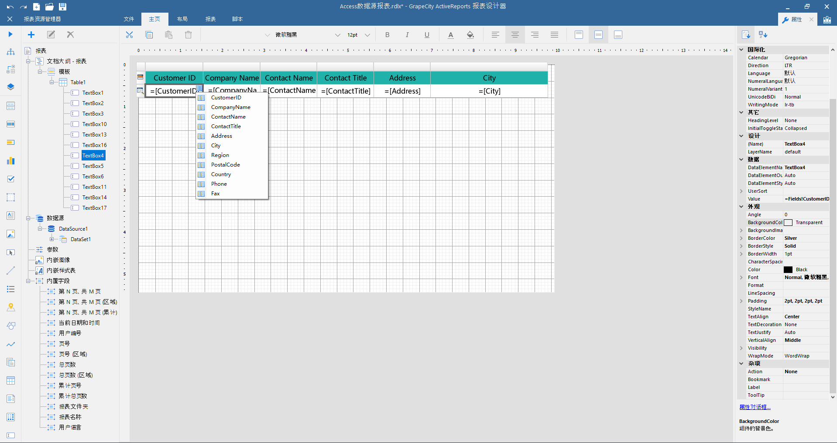
Task: Click the Cut scissors icon
Action: point(129,35)
